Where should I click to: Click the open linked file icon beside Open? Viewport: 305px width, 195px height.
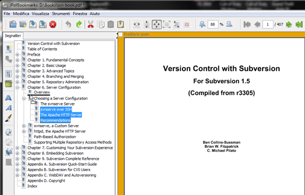pyautogui.click(x=23, y=24)
